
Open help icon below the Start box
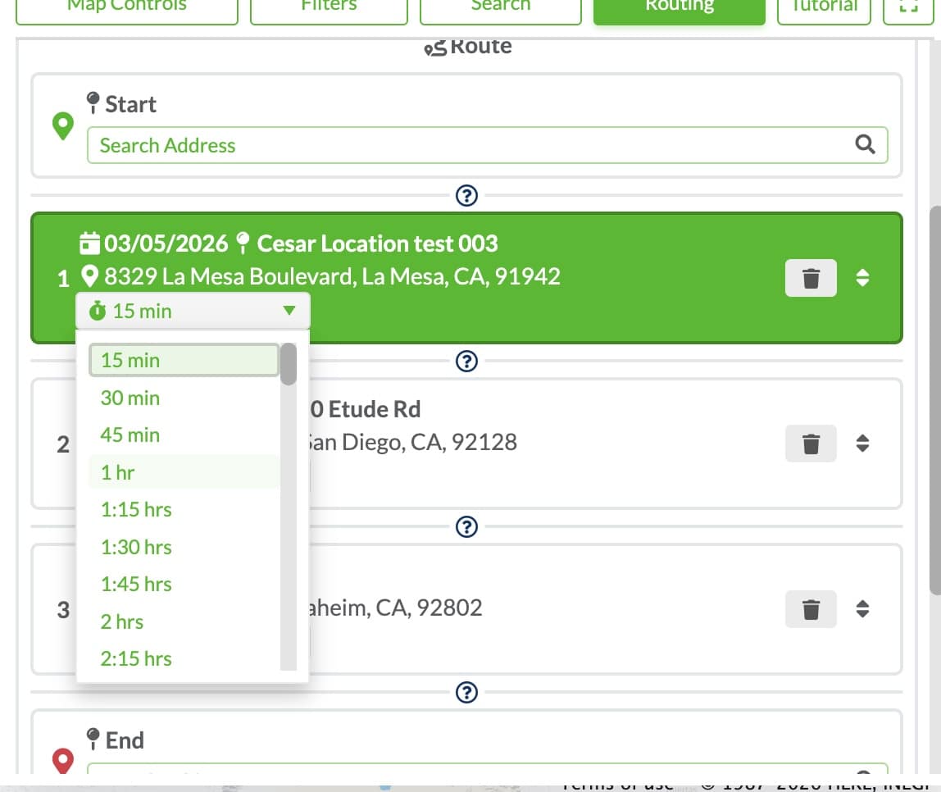tap(466, 195)
